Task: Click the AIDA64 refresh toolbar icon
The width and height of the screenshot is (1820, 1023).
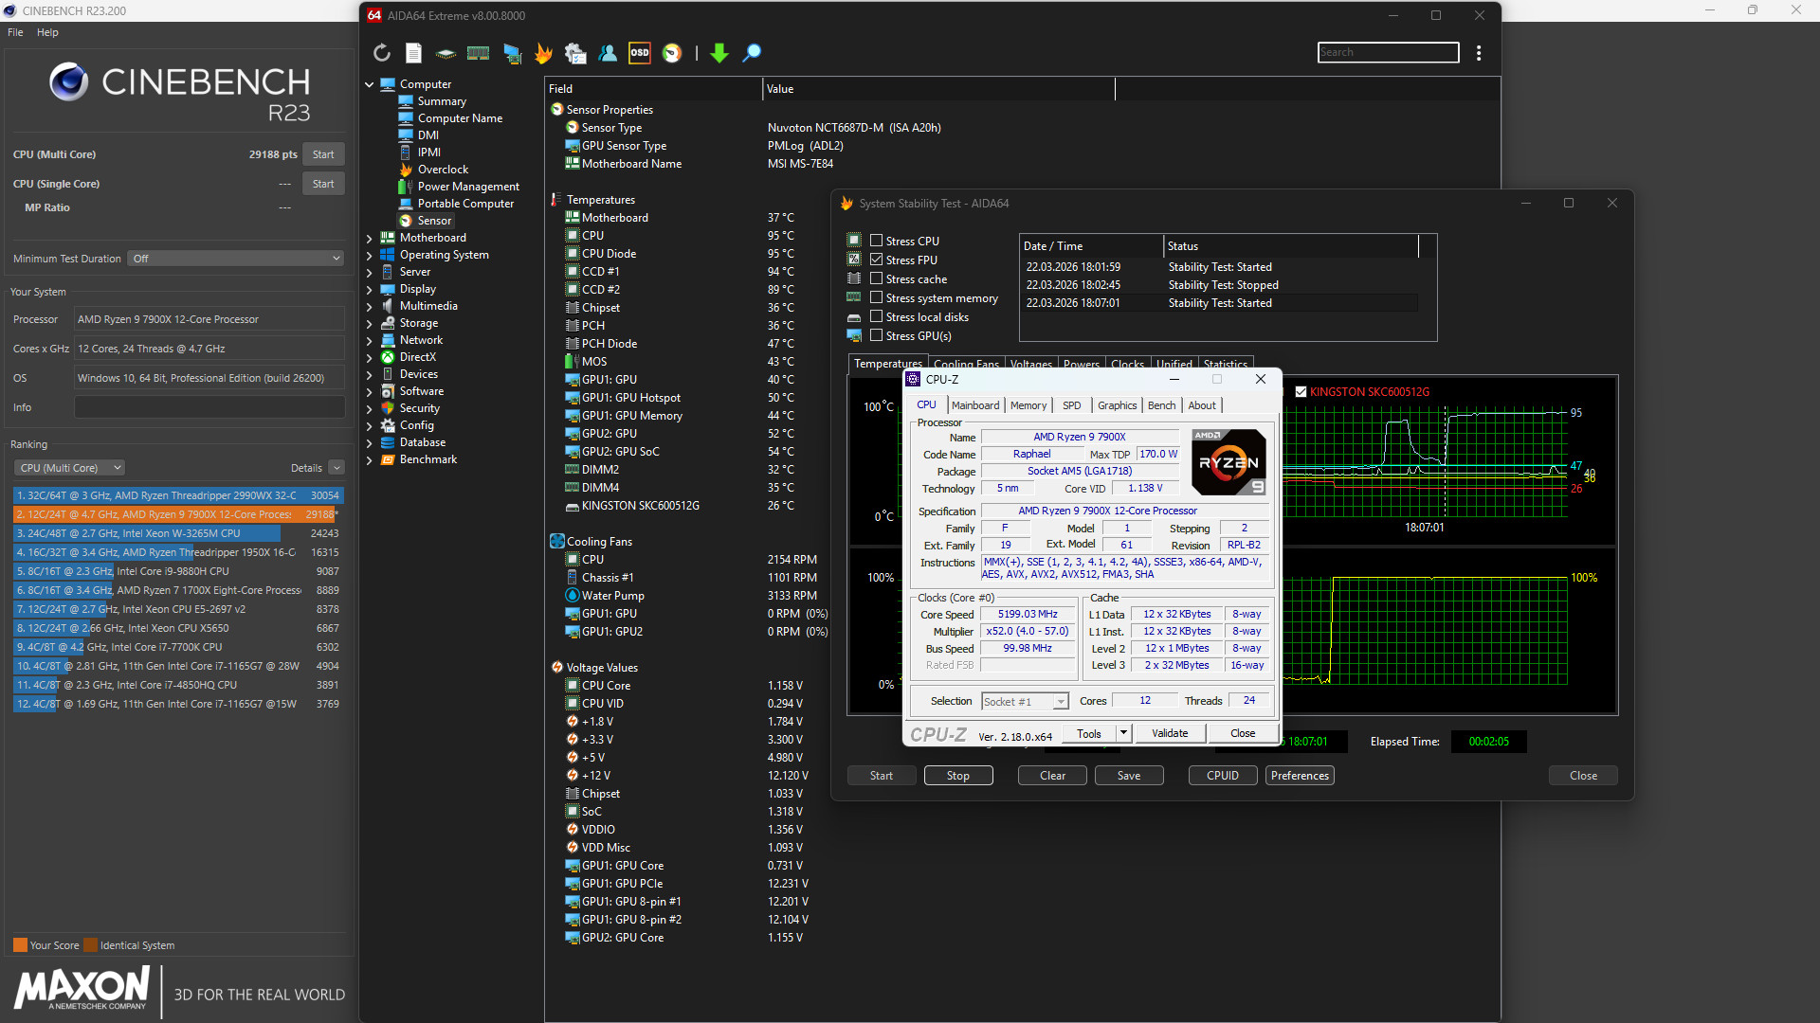Action: 381,53
